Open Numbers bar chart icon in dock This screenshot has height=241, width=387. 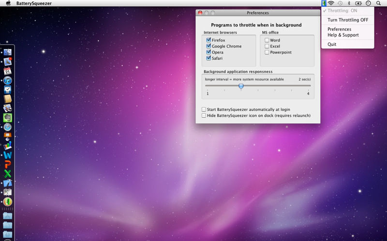[x=7, y=146]
